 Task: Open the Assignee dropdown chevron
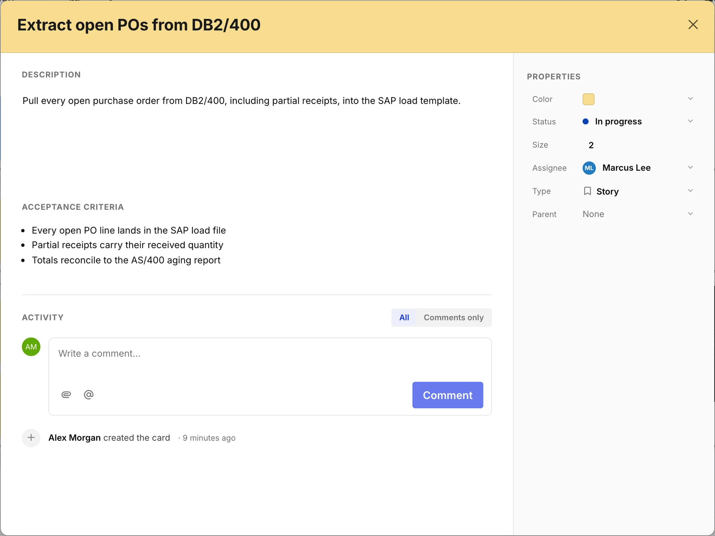(690, 168)
